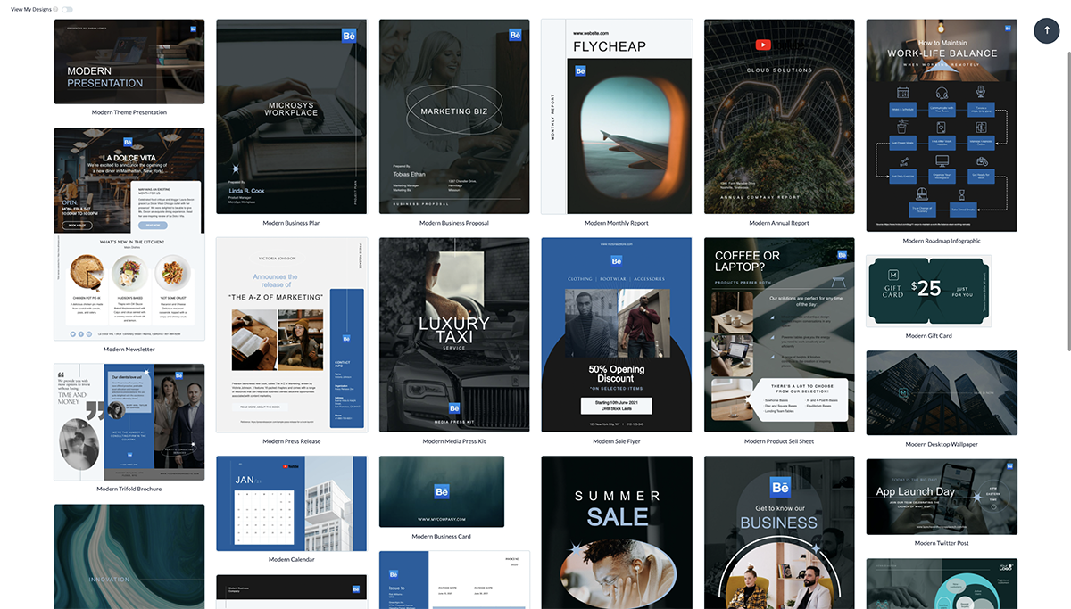Click the Behance icon on Modern Business Card
The image size is (1071, 609).
point(442,491)
